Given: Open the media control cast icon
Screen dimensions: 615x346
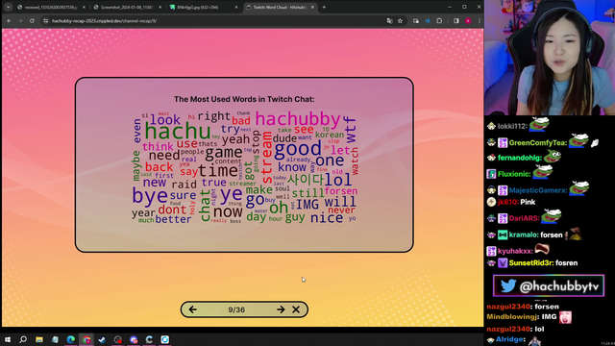Looking at the screenshot, I should [416, 21].
